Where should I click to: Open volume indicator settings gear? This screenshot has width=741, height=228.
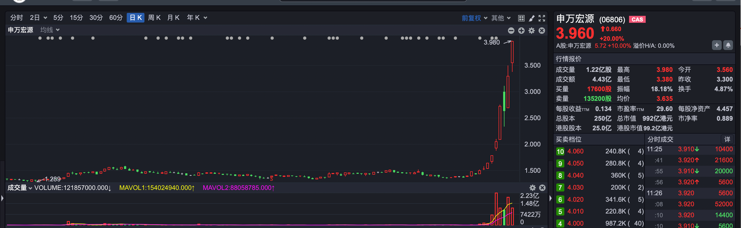click(x=532, y=188)
